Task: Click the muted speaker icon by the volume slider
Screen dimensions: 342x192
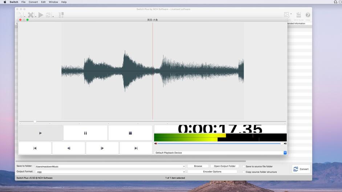Action: [x=155, y=143]
